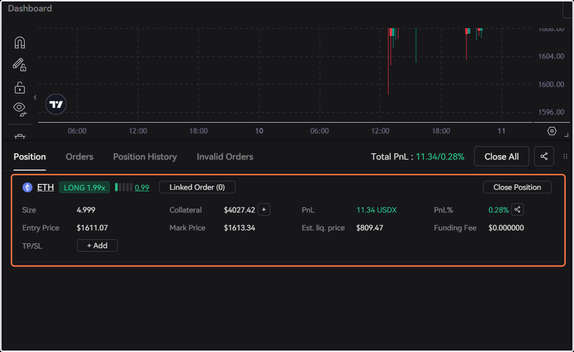Click the Est. liq. price $809.47
The width and height of the screenshot is (574, 352).
(x=370, y=228)
